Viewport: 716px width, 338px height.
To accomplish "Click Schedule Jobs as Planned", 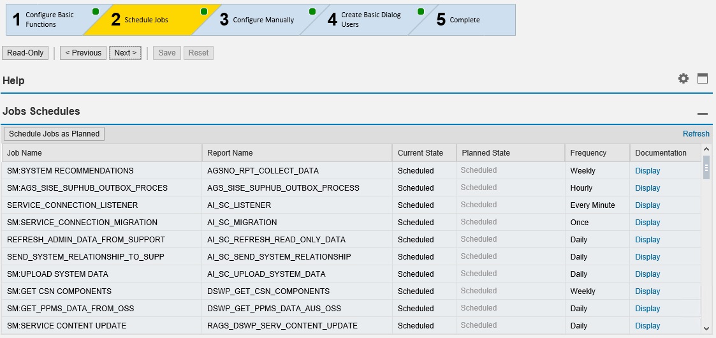I will pos(54,134).
